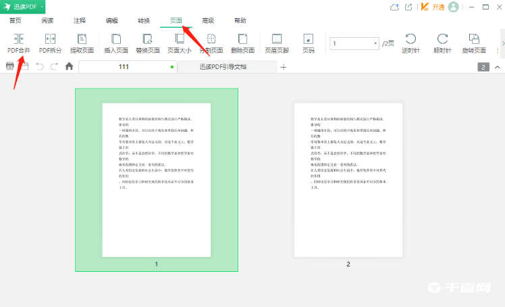Switch to the 首页 tab
Screen dimensions: 505x307
point(15,21)
